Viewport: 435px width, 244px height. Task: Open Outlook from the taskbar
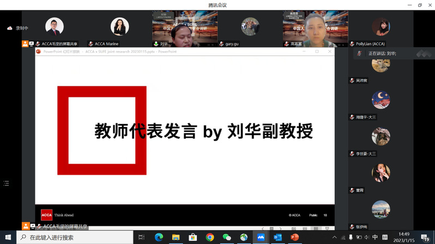(x=277, y=237)
